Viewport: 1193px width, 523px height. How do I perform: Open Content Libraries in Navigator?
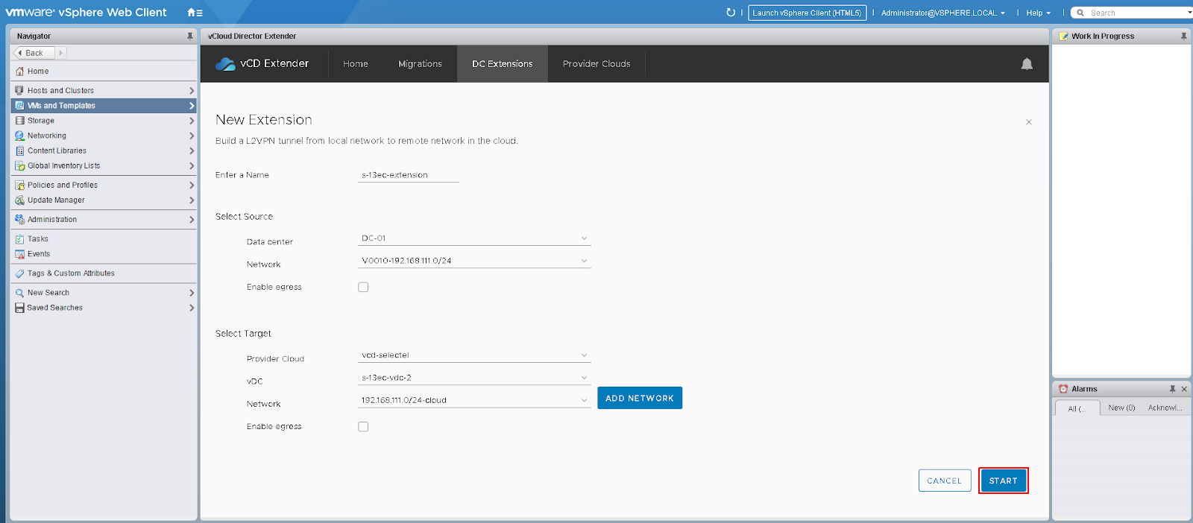(x=104, y=150)
